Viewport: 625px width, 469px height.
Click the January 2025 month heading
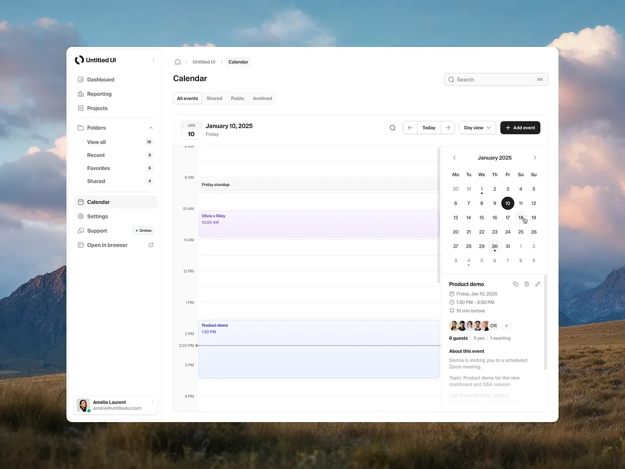495,158
